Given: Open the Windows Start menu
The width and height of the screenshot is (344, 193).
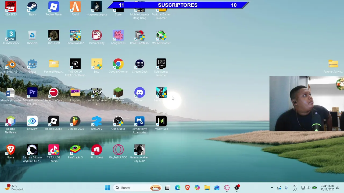Looking at the screenshot, I should coord(107,188).
